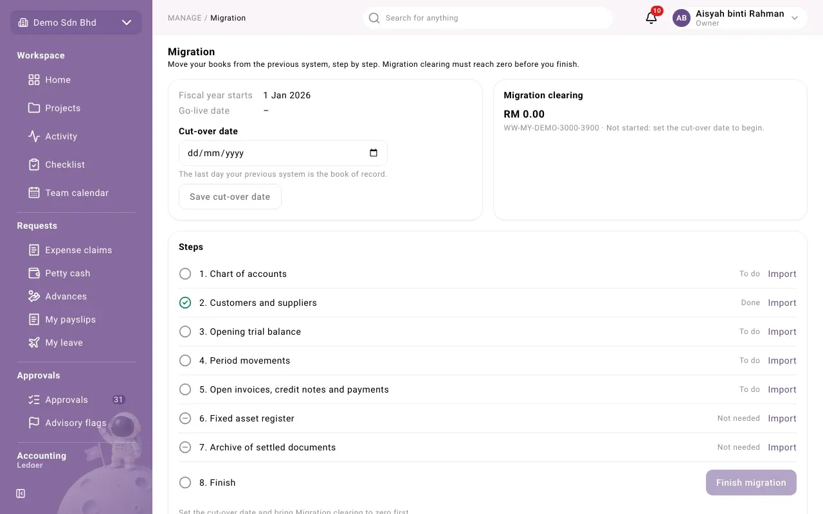Click Import for Archive of settled documents
This screenshot has width=823, height=514.
coord(782,447)
